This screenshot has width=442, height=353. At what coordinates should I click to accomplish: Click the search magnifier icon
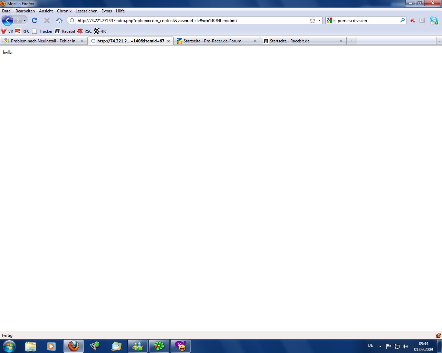point(402,20)
